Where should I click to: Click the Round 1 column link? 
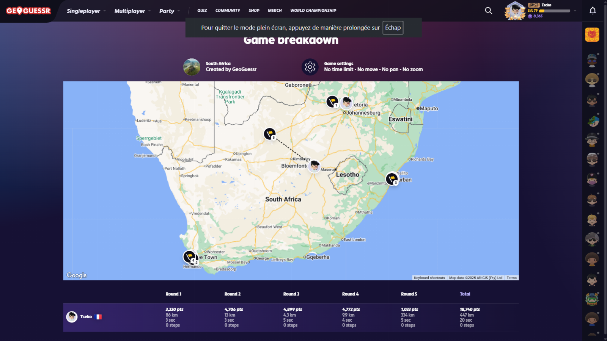point(173,294)
